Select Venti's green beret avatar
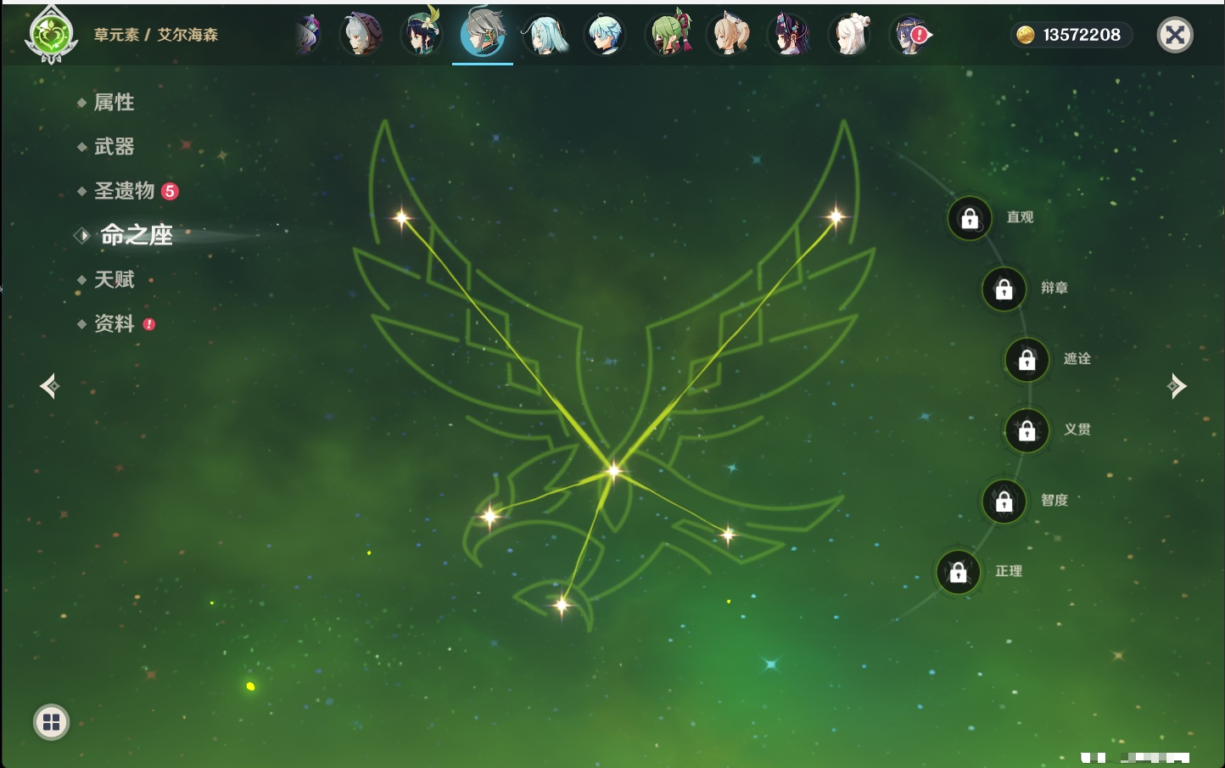Image resolution: width=1225 pixels, height=768 pixels. [422, 34]
